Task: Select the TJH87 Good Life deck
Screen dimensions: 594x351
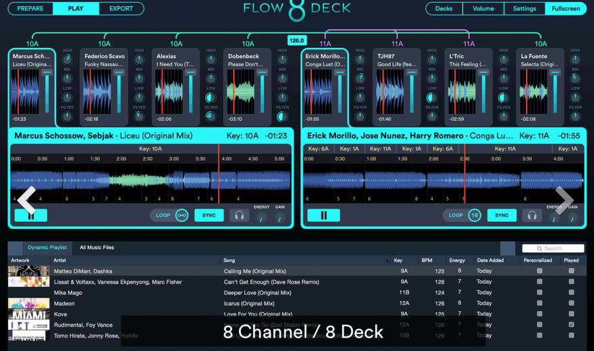Action: (396, 87)
